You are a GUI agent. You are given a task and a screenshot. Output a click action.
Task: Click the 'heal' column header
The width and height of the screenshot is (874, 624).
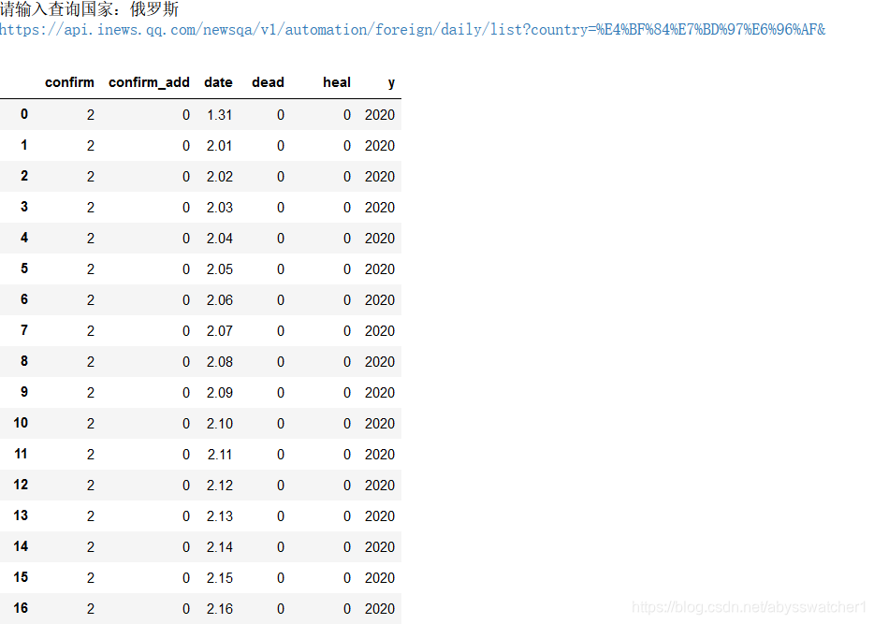337,82
